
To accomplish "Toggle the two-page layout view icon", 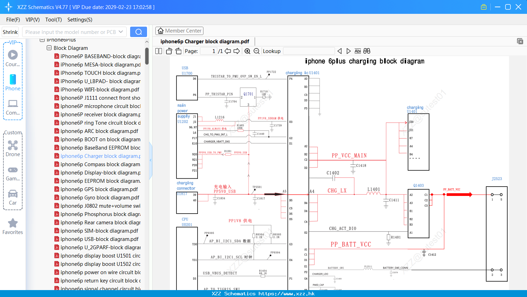I will click(158, 51).
